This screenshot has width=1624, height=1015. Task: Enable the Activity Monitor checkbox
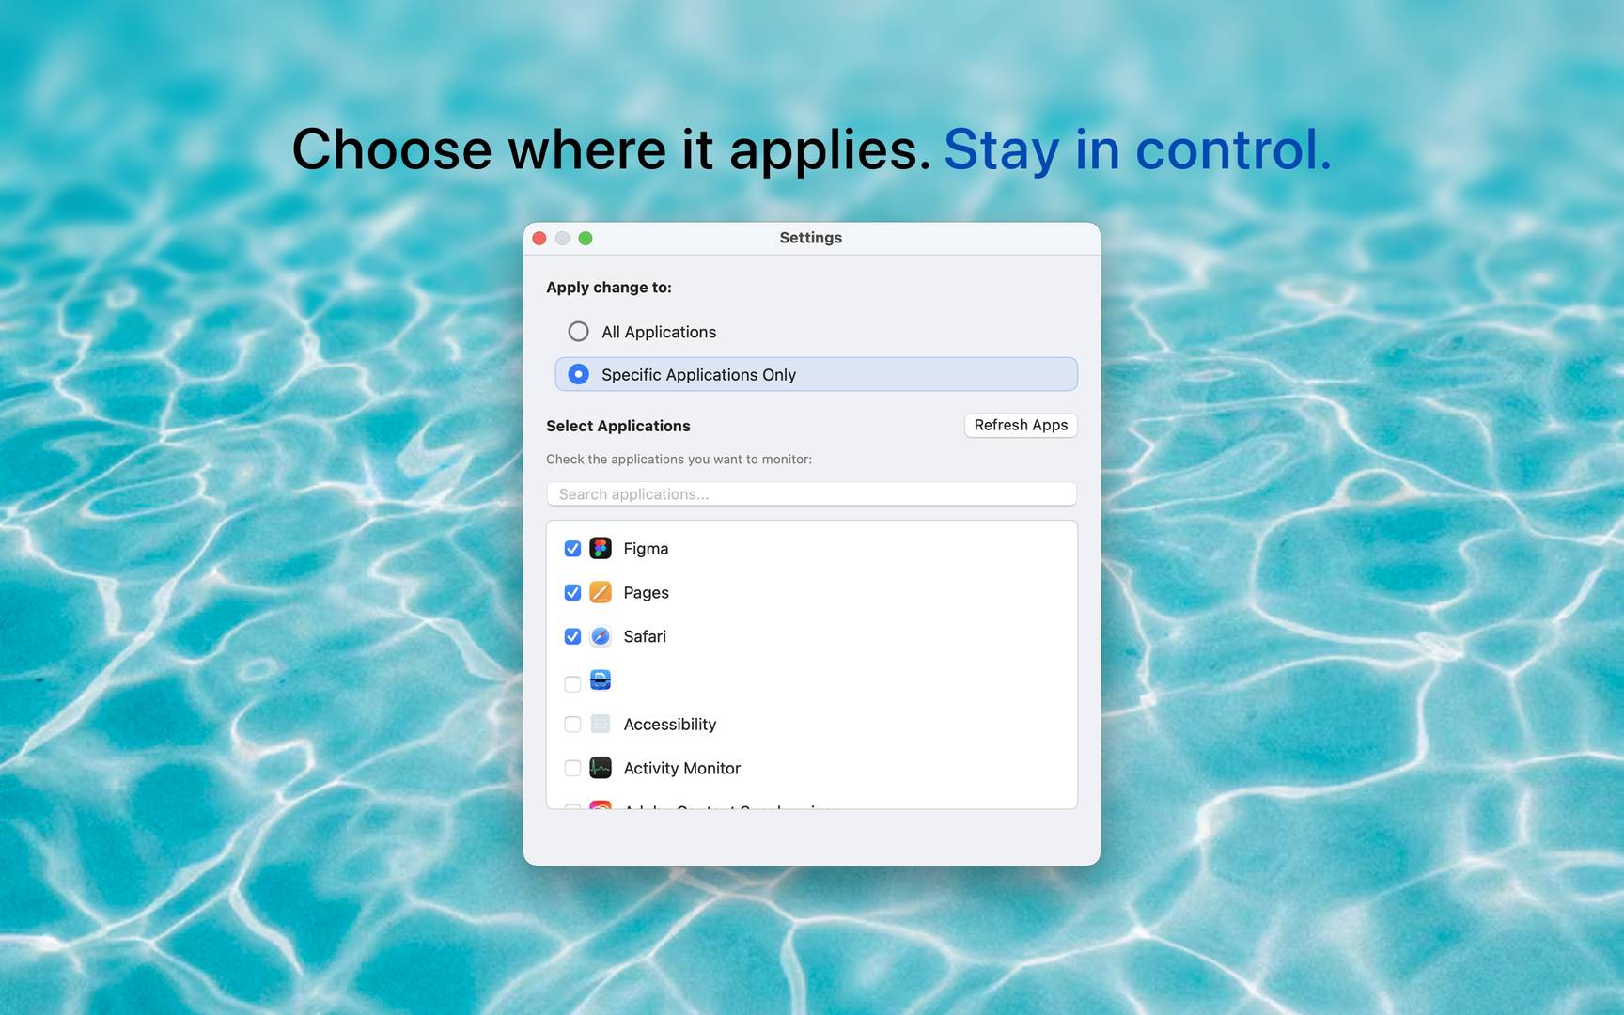coord(572,768)
